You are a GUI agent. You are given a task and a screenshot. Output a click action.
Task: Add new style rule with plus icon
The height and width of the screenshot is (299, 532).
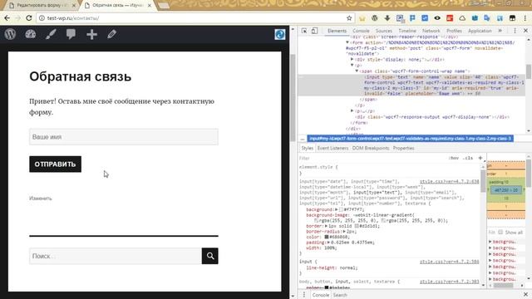coord(480,158)
